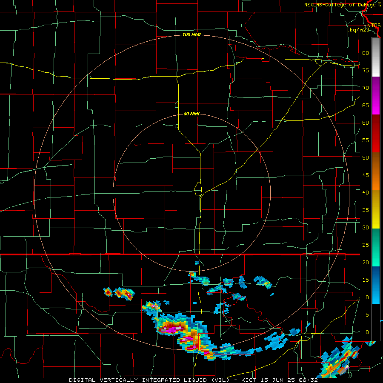The image size is (383, 383).
Task: Click the kg/m2 units label
Action: click(358, 30)
